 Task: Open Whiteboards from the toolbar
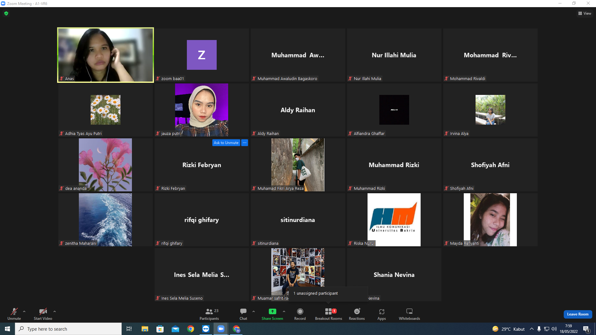click(x=409, y=314)
